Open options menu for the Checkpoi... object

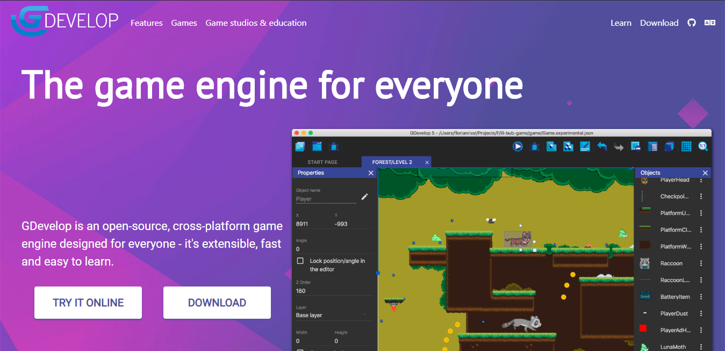(x=701, y=197)
